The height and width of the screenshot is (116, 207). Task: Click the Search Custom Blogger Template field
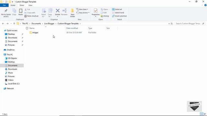pyautogui.click(x=190, y=24)
